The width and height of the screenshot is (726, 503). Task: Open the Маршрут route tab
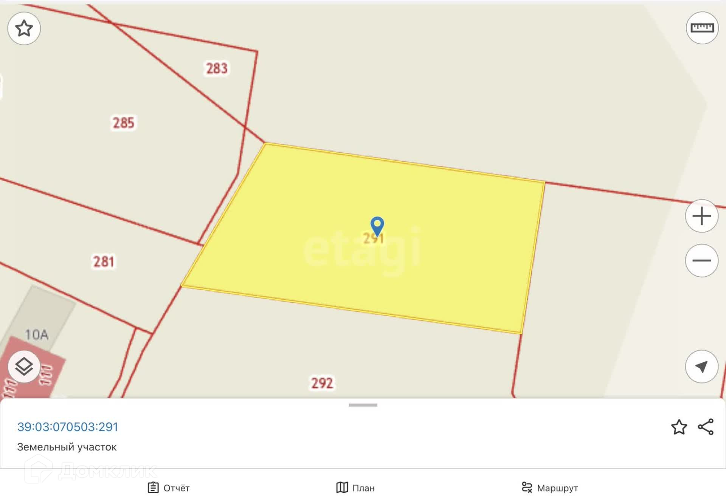click(550, 488)
